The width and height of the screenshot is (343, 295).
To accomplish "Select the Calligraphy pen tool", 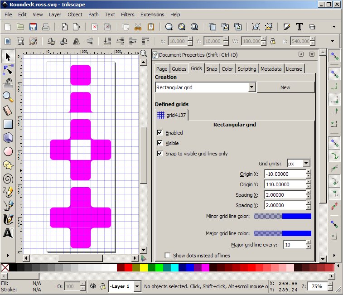I will [x=8, y=220].
